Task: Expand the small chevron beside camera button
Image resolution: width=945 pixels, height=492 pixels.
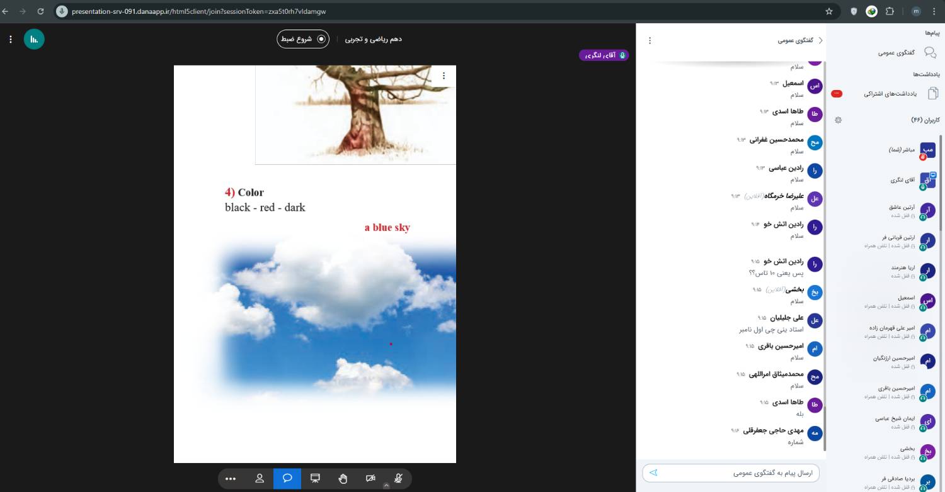Action: [x=386, y=486]
